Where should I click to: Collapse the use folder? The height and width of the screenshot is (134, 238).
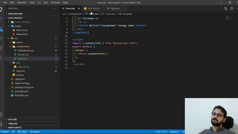pyautogui.click(x=18, y=63)
